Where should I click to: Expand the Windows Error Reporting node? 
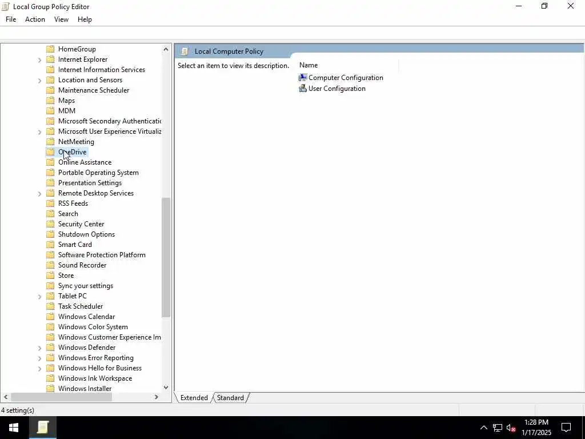tap(39, 358)
